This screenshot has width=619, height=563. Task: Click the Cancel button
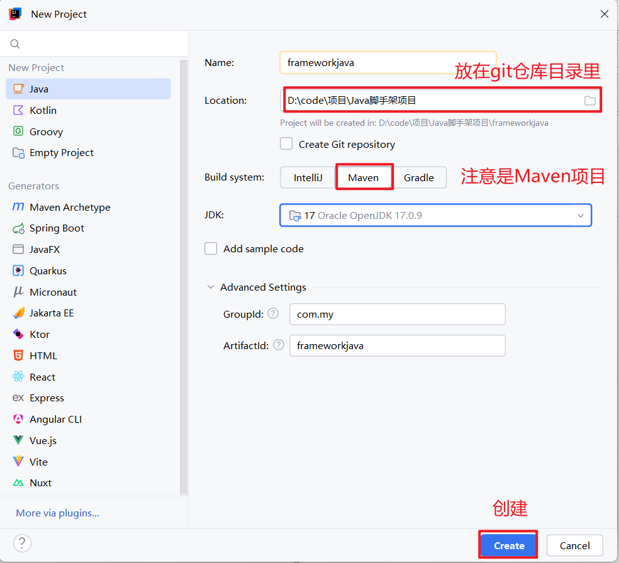point(575,545)
